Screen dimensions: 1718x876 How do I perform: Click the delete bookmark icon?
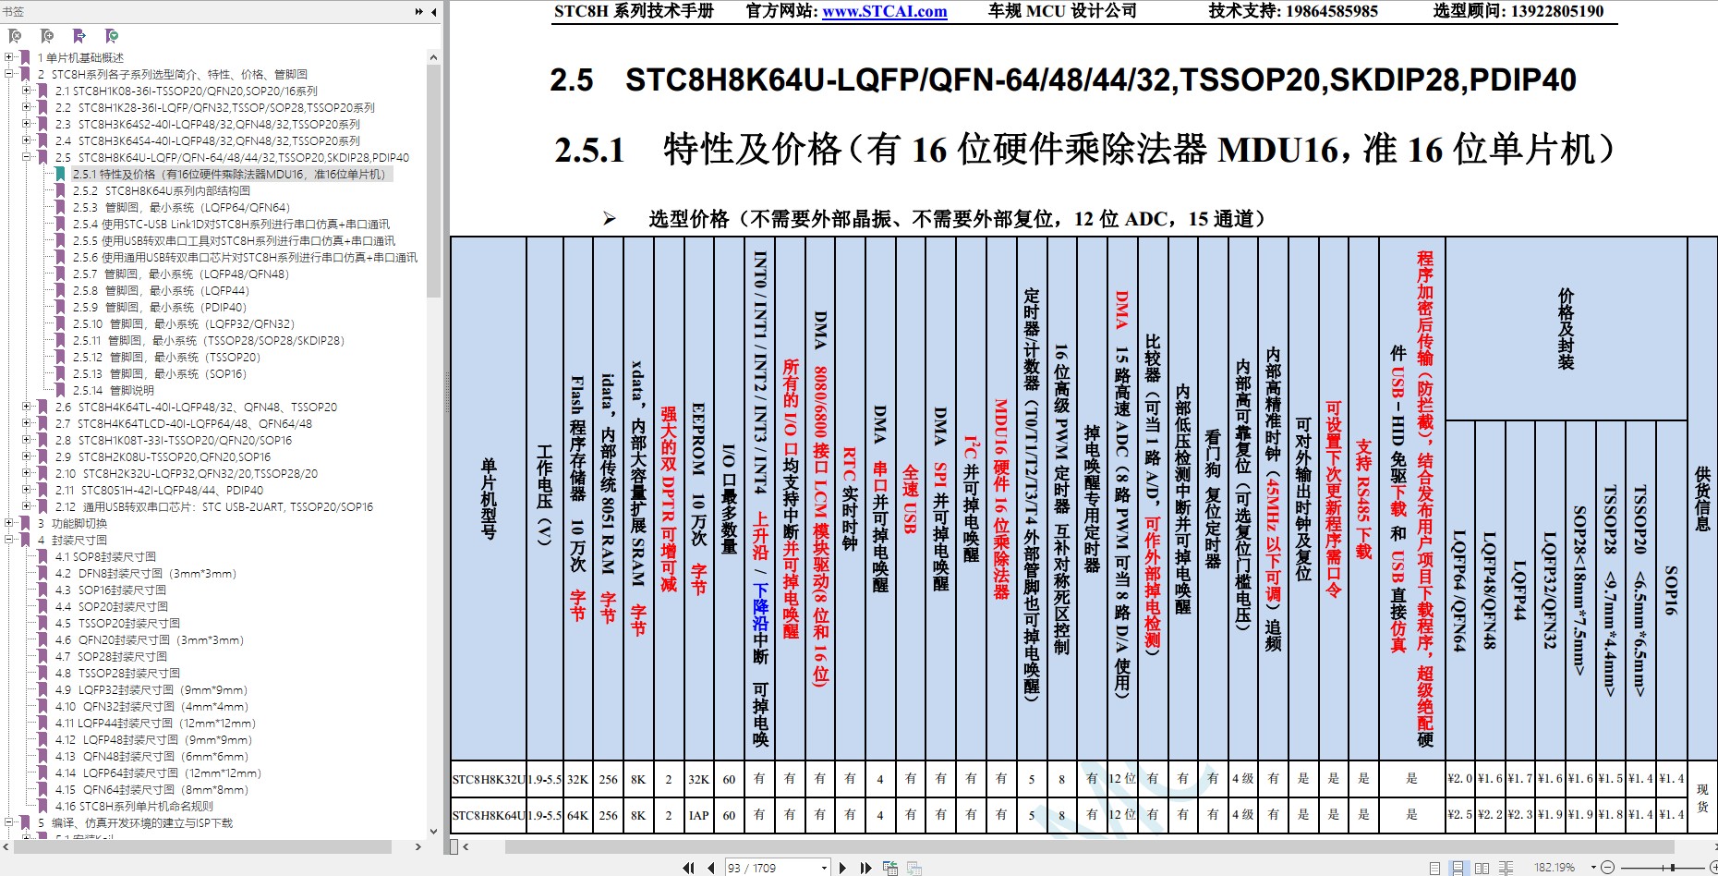[x=15, y=36]
